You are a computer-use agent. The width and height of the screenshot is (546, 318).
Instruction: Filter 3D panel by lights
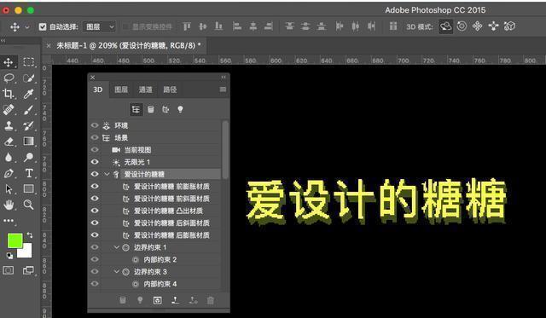tap(180, 110)
